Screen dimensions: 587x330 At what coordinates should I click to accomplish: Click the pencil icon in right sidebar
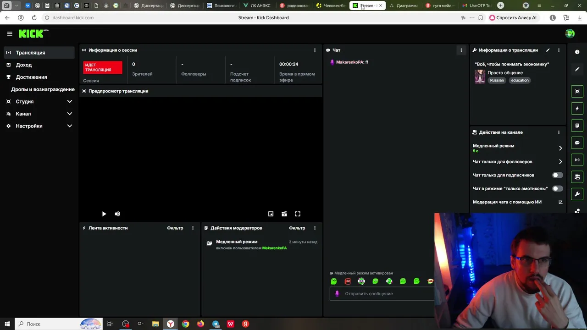pyautogui.click(x=577, y=69)
